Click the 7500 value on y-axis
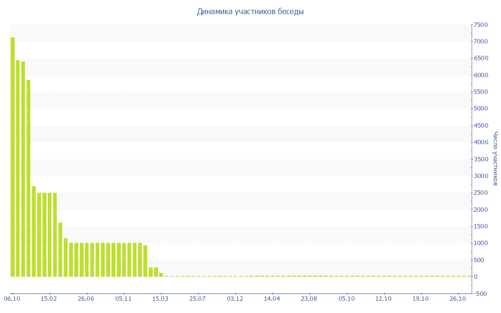This screenshot has height=313, width=501. pos(480,25)
